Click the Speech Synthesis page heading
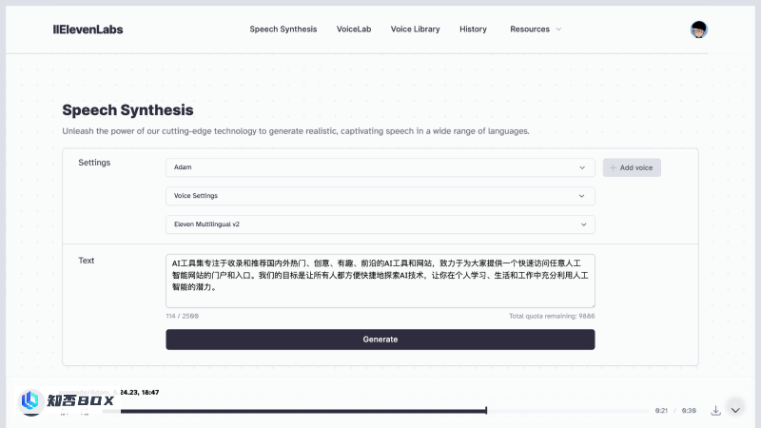This screenshot has width=761, height=428. coord(127,110)
